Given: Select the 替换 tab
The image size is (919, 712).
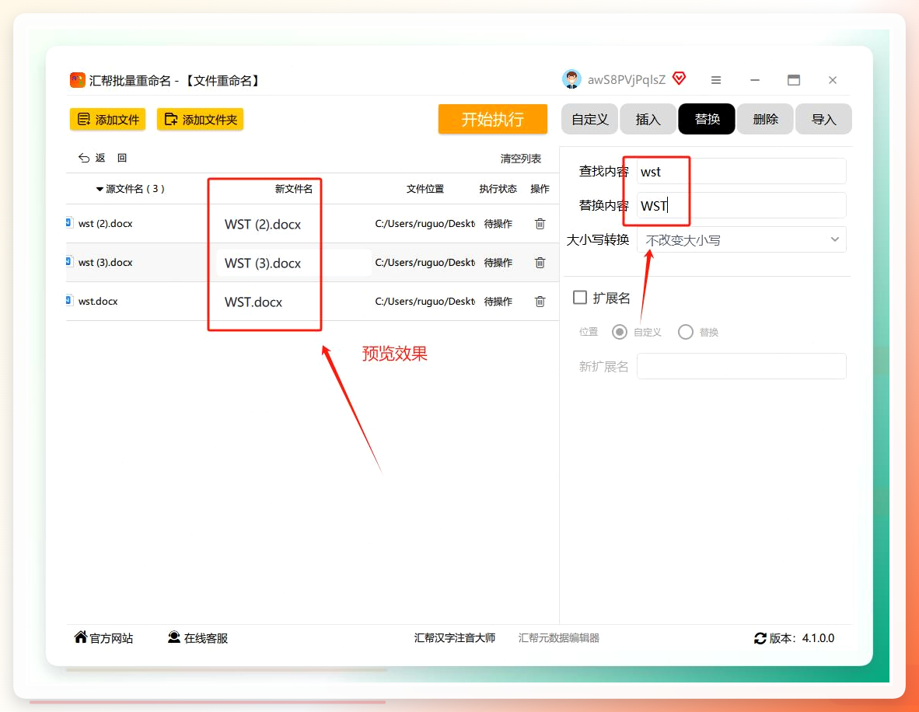Looking at the screenshot, I should click(x=707, y=119).
